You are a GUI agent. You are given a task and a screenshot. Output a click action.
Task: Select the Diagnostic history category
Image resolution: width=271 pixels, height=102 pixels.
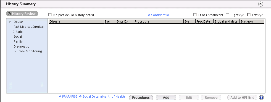21,47
